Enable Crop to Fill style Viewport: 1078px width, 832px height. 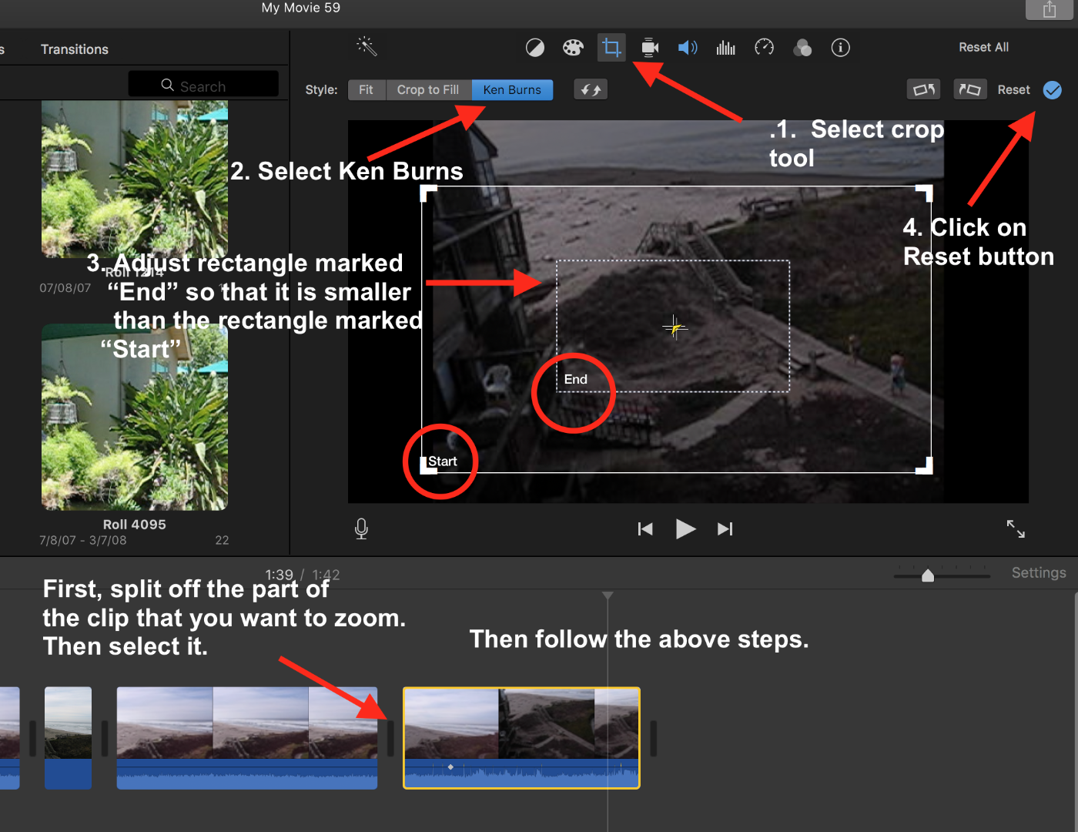[427, 89]
